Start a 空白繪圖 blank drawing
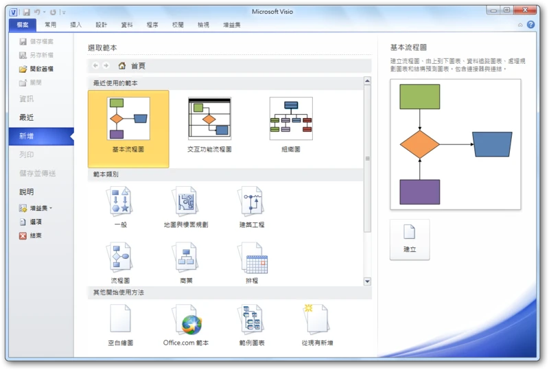The image size is (549, 370). pyautogui.click(x=121, y=325)
